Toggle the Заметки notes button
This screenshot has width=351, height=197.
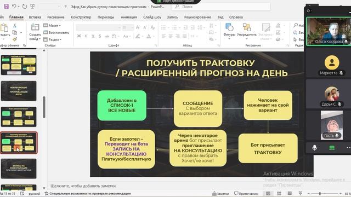[x=220, y=193]
